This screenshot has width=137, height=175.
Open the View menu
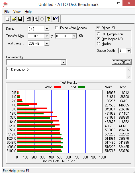(17, 12)
